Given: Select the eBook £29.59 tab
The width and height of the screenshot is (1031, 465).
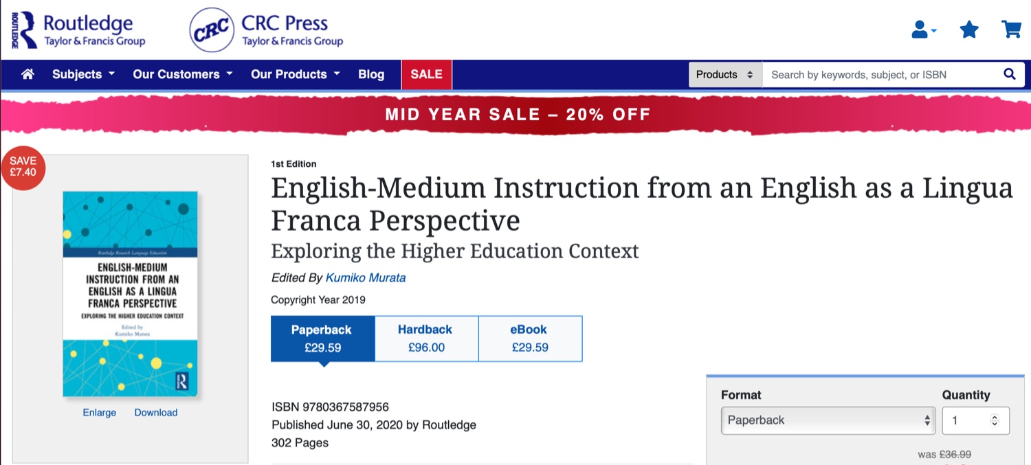Looking at the screenshot, I should pyautogui.click(x=530, y=339).
